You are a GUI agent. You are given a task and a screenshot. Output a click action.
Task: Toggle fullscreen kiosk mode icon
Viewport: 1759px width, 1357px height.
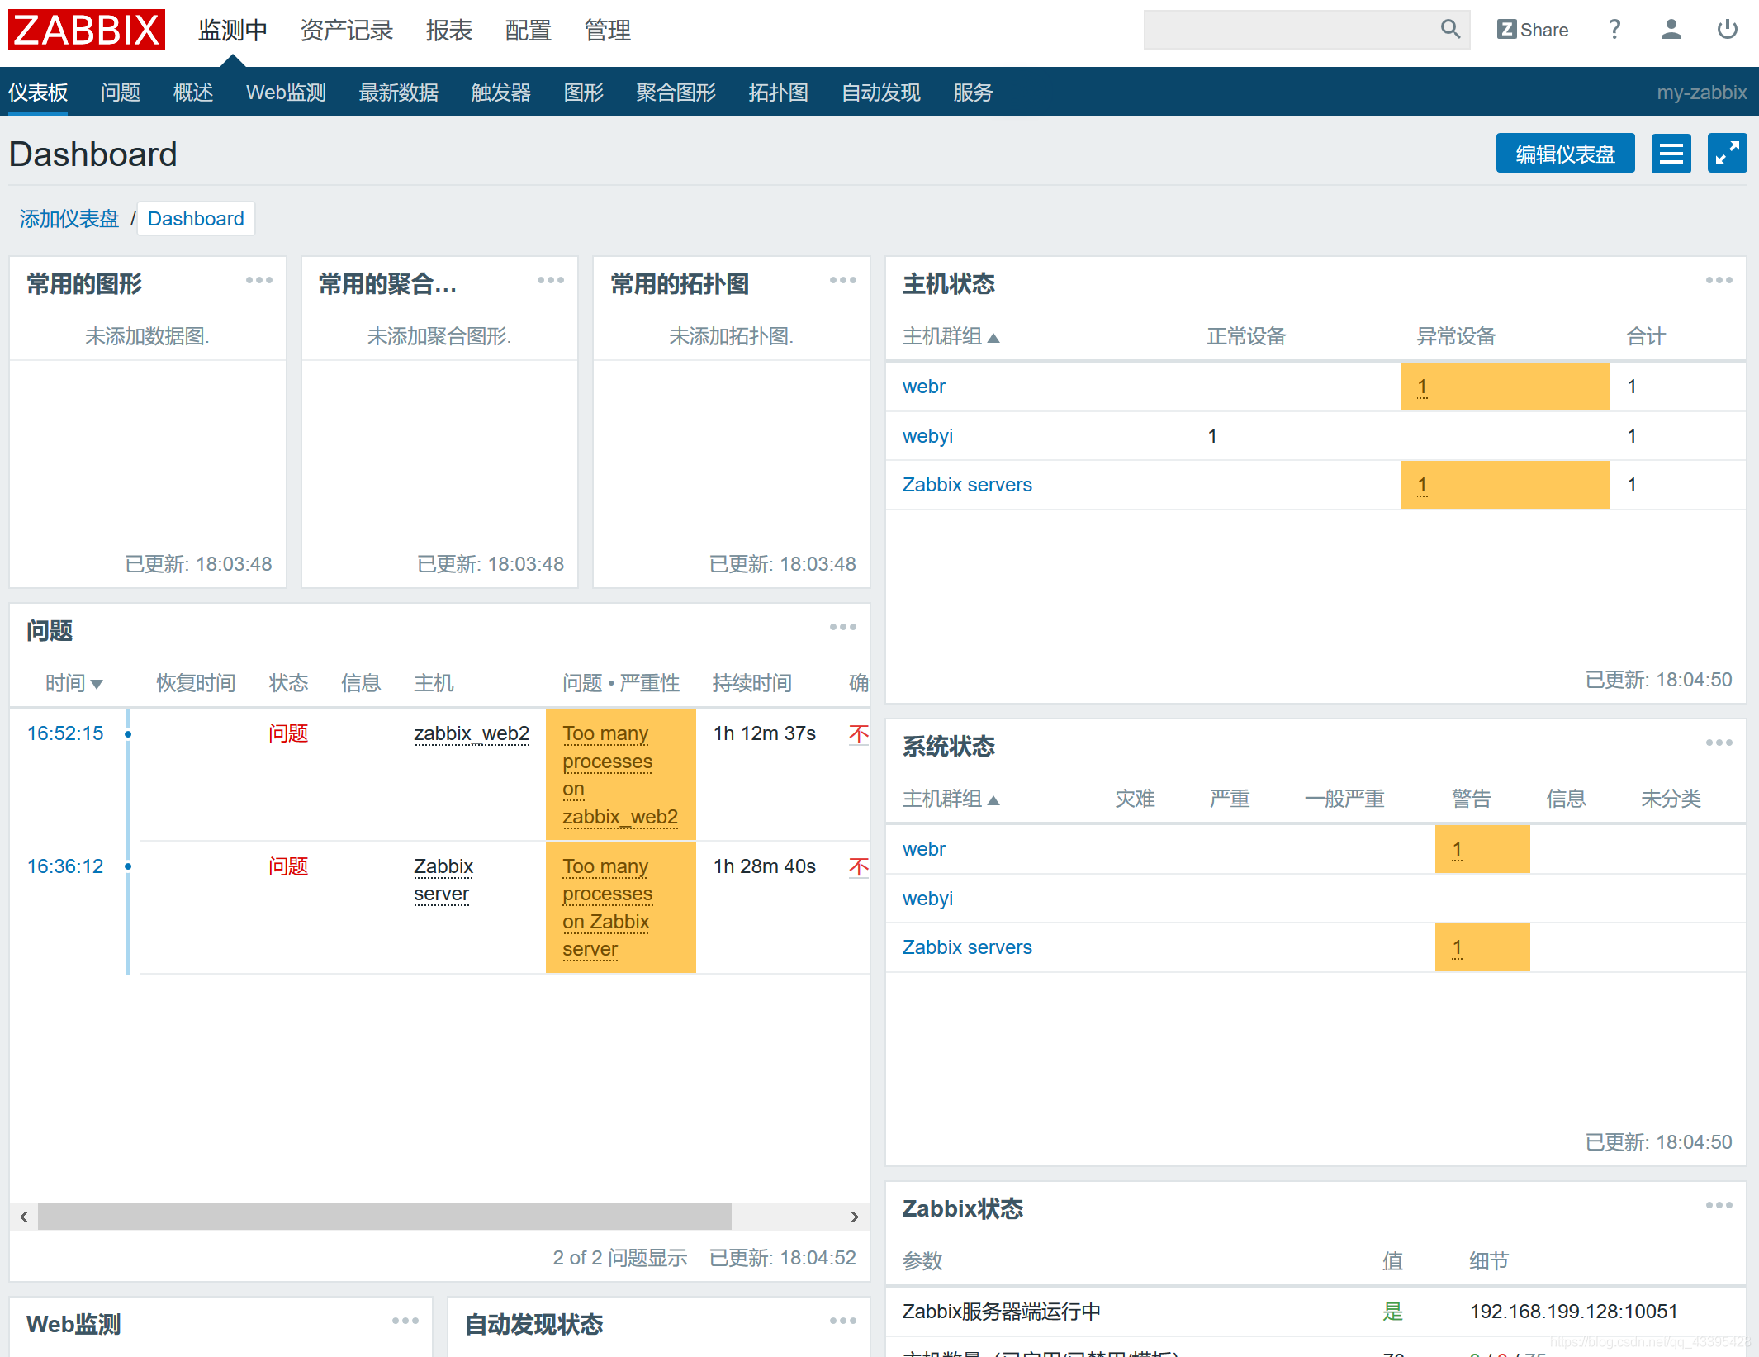[x=1728, y=154]
